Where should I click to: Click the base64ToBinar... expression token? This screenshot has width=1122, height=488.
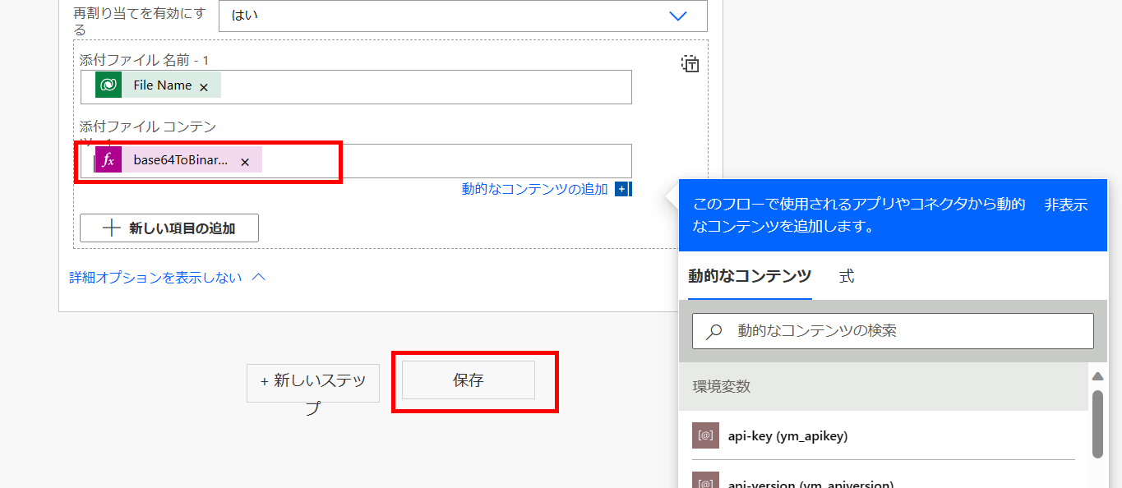pos(179,160)
